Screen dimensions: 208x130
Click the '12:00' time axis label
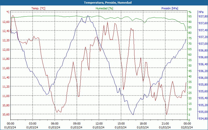point(99,123)
